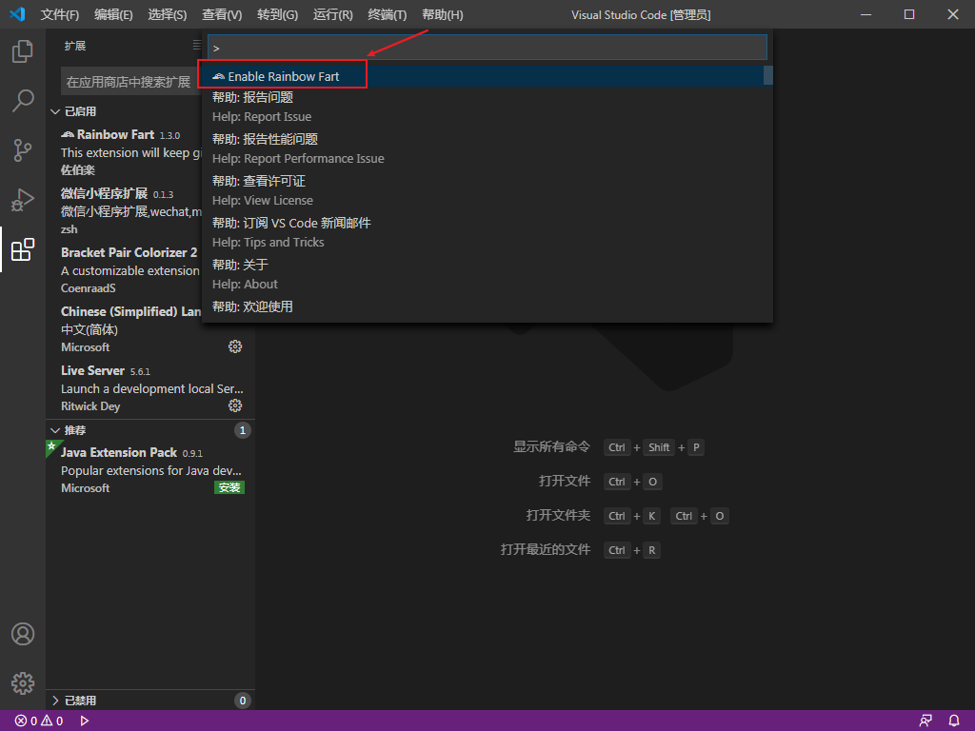Click the 打开文件夹 shortcut hint
The image size is (975, 731).
pos(627,516)
